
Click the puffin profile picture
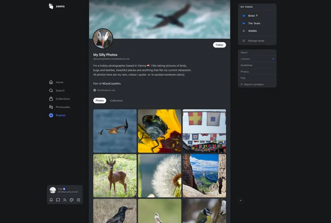point(103,38)
